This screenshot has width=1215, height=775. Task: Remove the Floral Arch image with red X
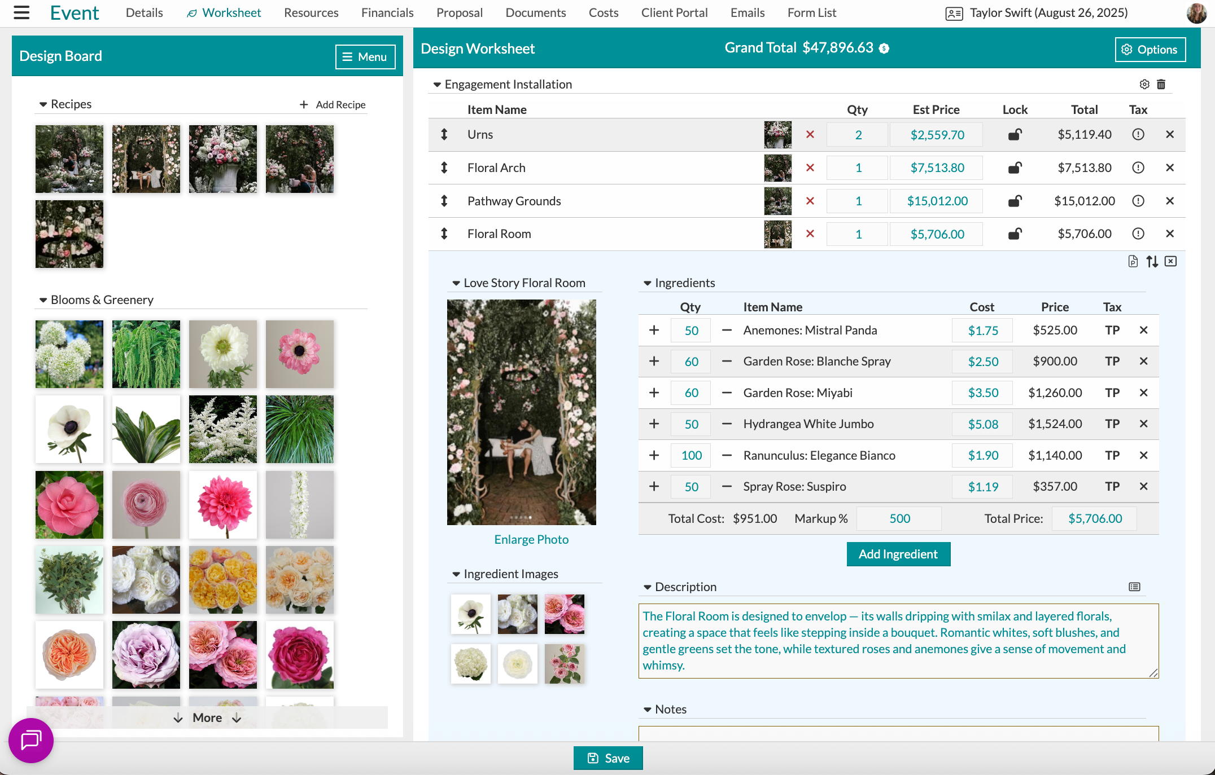tap(810, 168)
